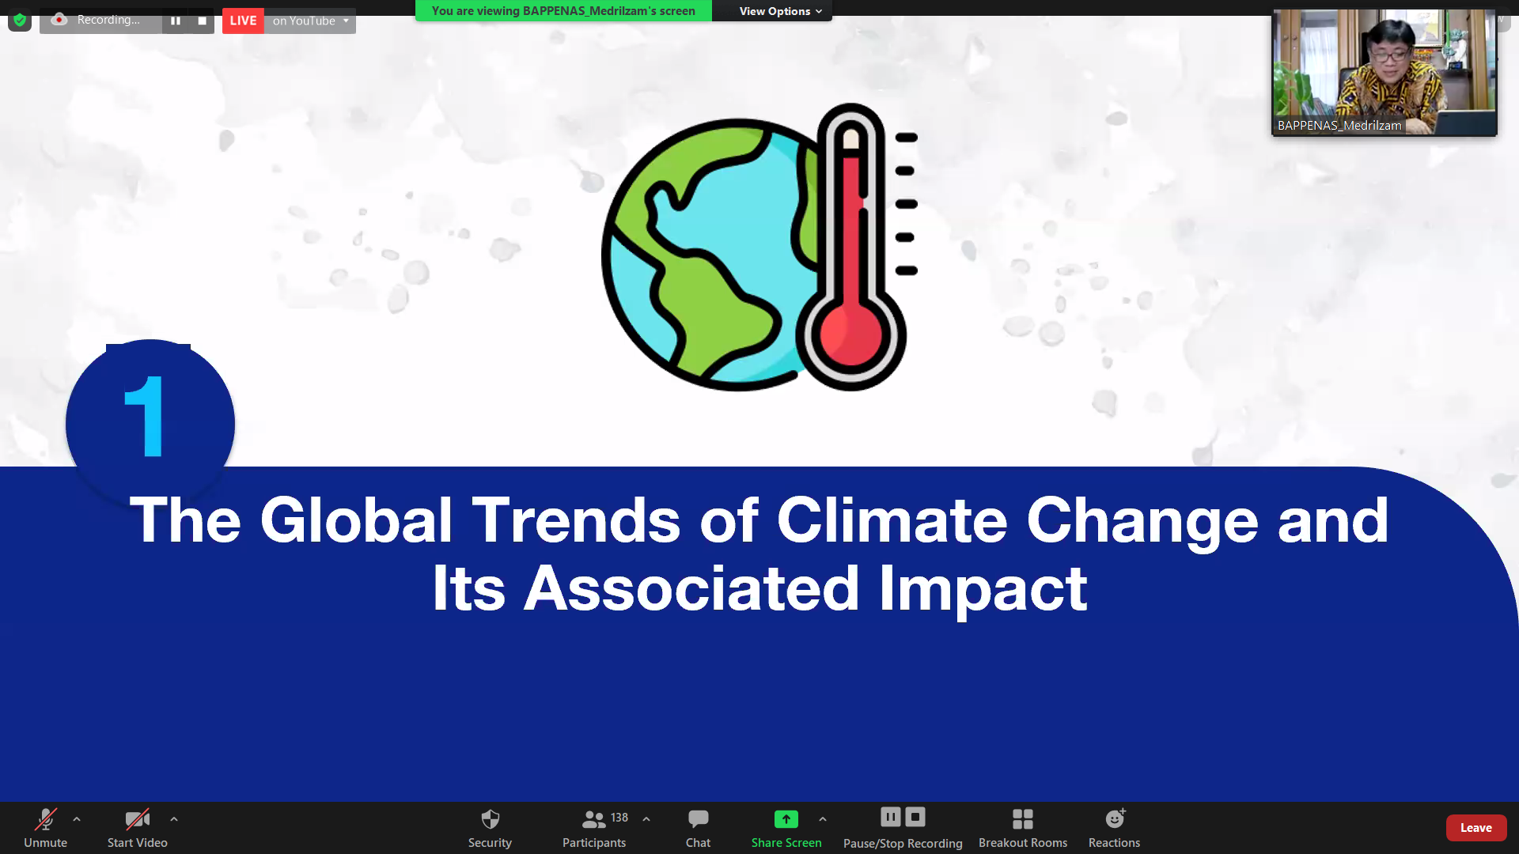Expand the video options arrow beside Start Video
Image resolution: width=1519 pixels, height=854 pixels.
174,819
